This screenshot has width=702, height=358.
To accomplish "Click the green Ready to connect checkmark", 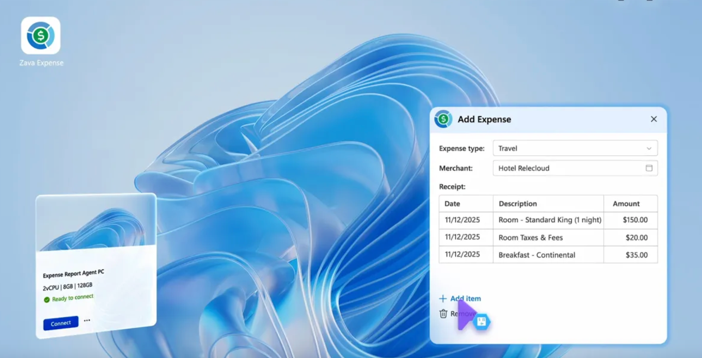I will pos(47,300).
